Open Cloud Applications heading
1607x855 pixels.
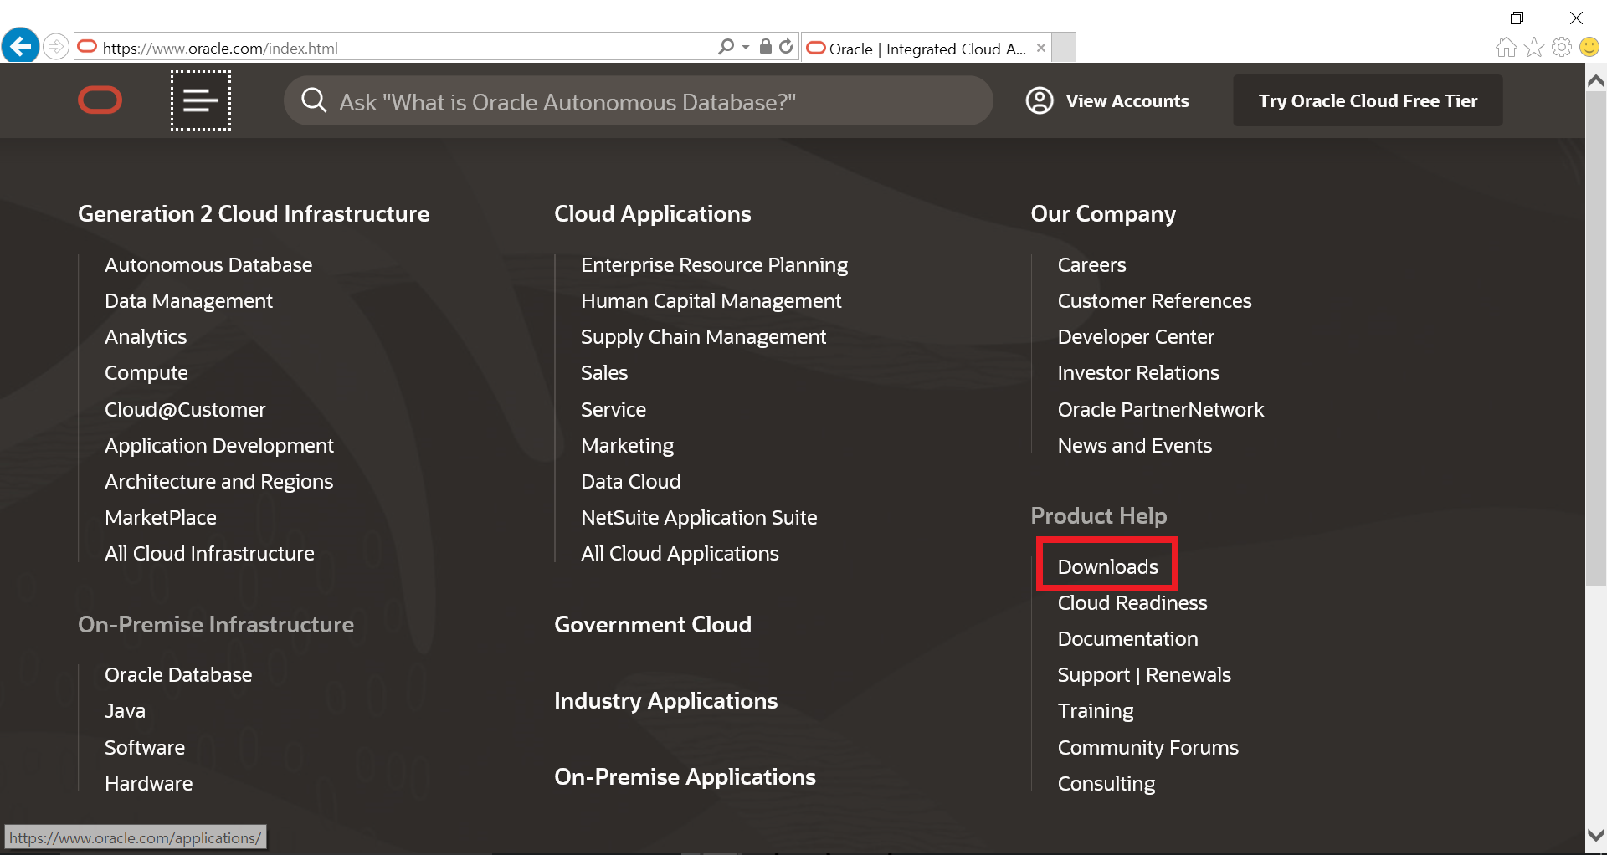point(653,214)
